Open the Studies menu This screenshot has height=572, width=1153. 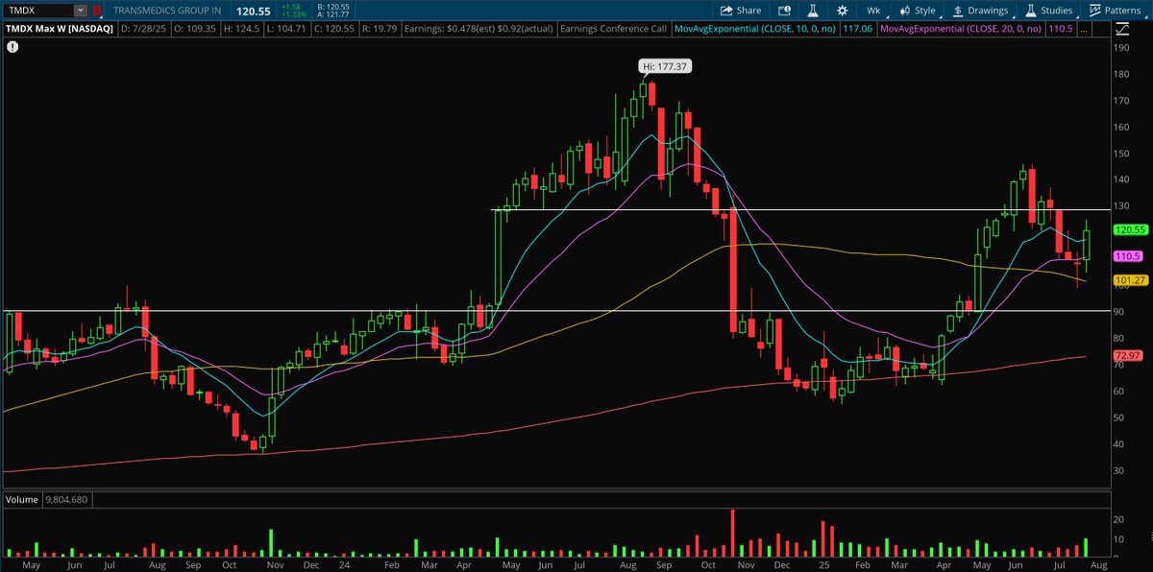[1048, 11]
